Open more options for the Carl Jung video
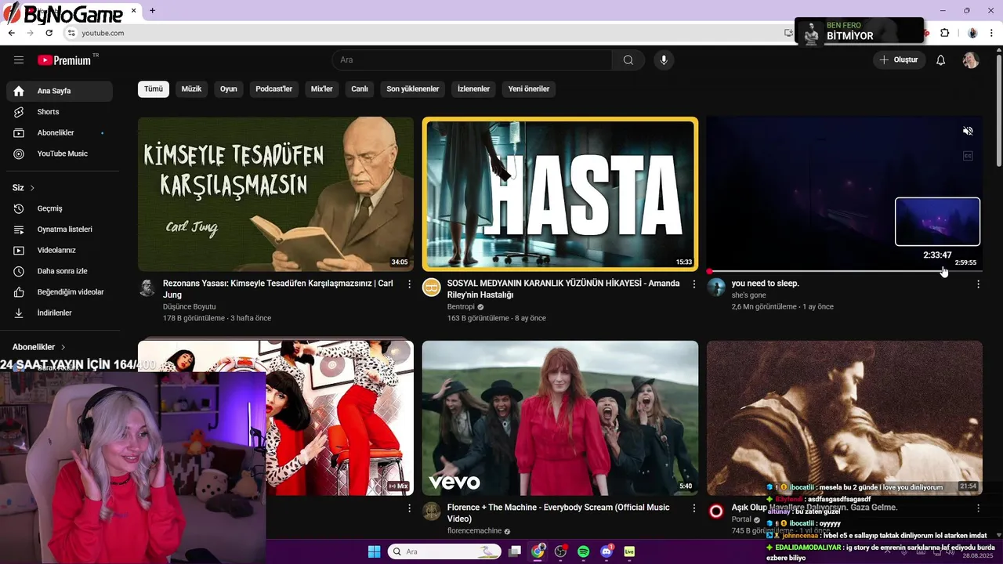Image resolution: width=1003 pixels, height=564 pixels. pos(409,284)
